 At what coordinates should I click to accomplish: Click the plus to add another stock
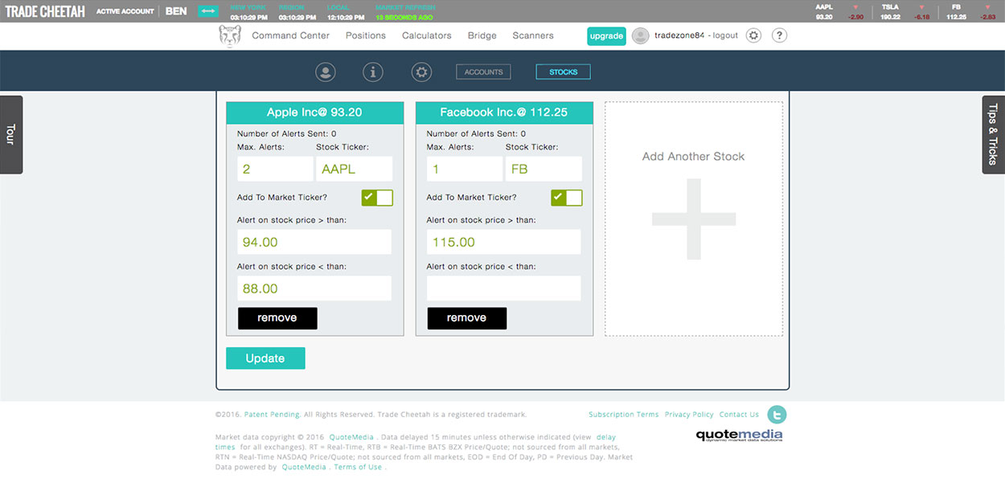pos(693,219)
